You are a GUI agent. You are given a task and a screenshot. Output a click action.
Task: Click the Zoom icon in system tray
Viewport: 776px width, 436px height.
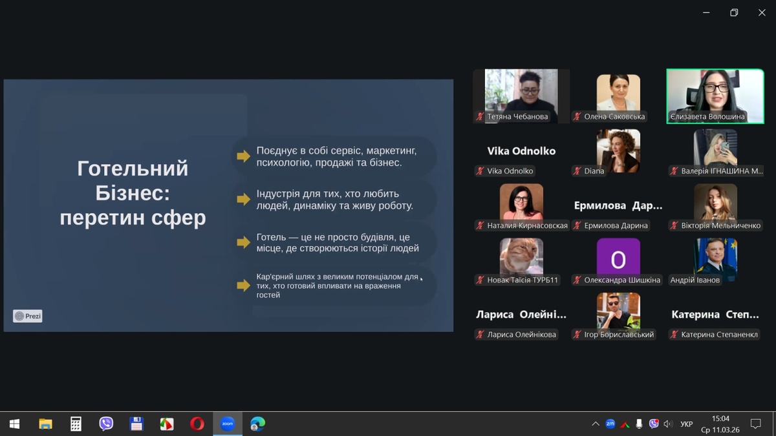(610, 424)
